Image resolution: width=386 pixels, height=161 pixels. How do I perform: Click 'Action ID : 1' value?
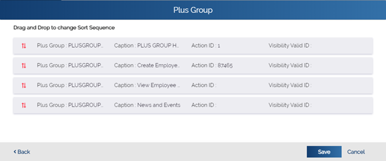tap(206, 45)
